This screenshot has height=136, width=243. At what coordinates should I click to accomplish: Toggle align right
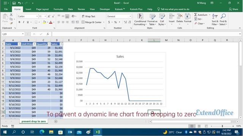point(67,22)
